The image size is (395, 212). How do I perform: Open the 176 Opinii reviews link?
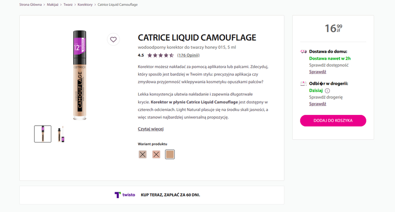point(188,55)
